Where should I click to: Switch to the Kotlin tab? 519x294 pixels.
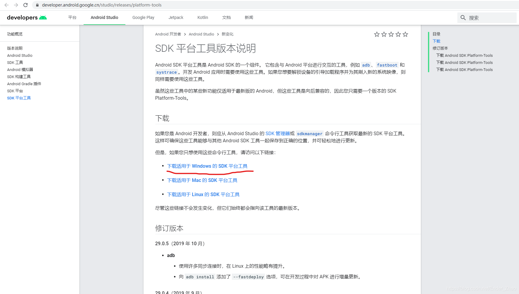click(x=203, y=17)
